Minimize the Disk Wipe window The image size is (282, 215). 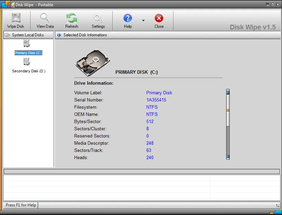click(268, 5)
